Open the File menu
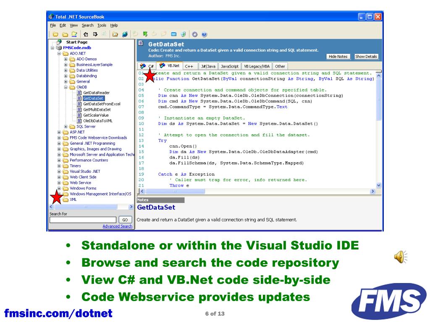This screenshot has width=430, height=322. click(53, 25)
